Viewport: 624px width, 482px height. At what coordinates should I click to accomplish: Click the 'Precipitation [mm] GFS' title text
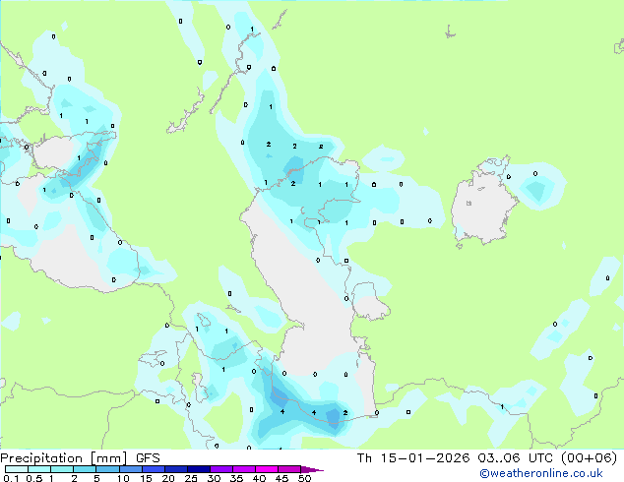80,458
